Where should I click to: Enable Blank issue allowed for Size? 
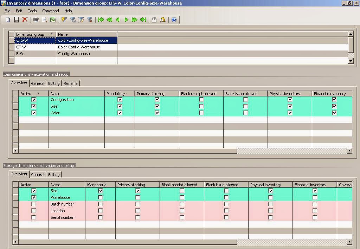coord(245,106)
